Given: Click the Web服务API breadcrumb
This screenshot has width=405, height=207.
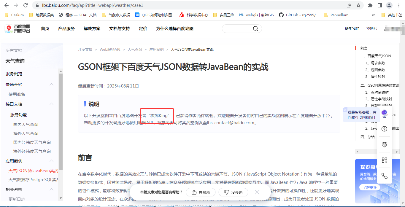Looking at the screenshot, I should click(x=110, y=50).
